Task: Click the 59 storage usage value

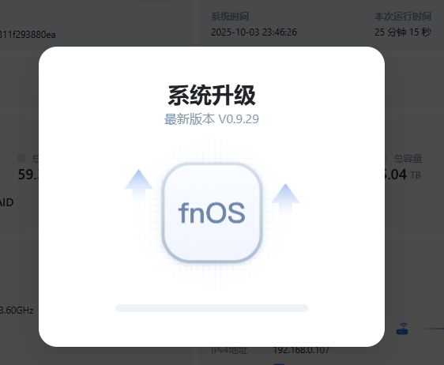Action: (x=28, y=175)
